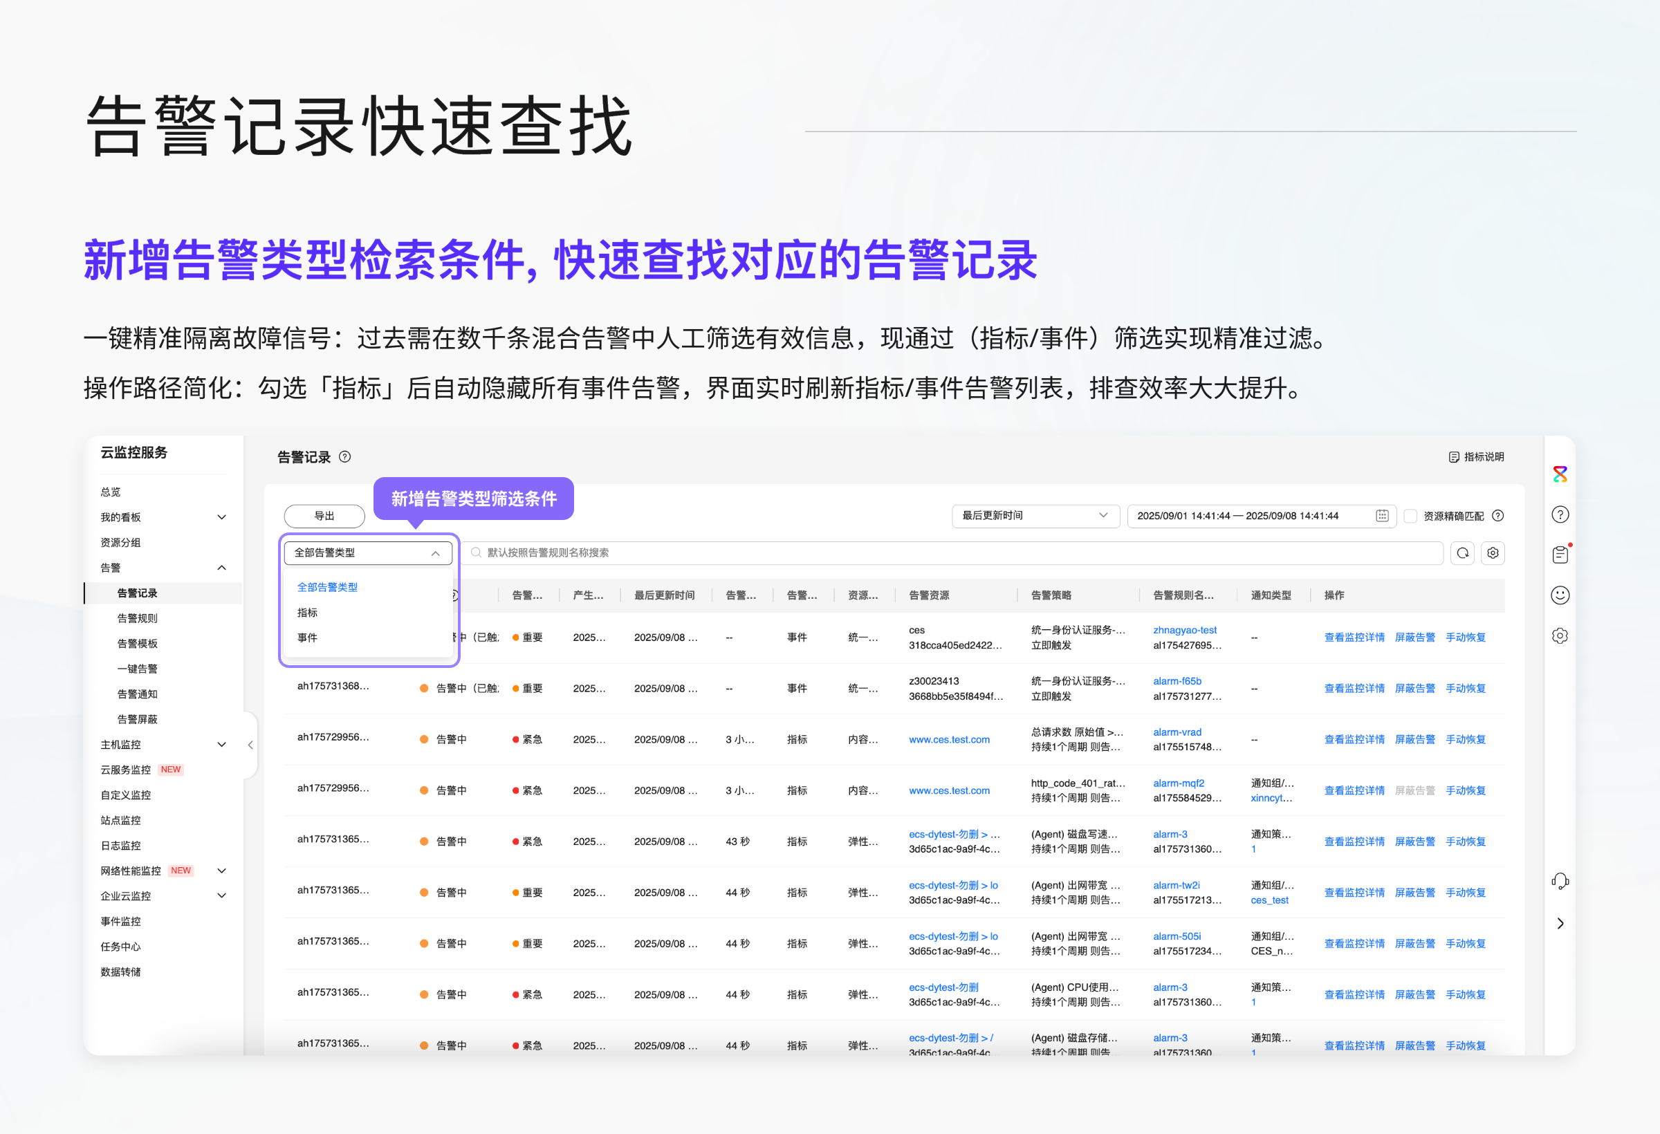The width and height of the screenshot is (1660, 1134).
Task: Enable the 资源精确匹配 checkbox
Action: click(x=1410, y=516)
